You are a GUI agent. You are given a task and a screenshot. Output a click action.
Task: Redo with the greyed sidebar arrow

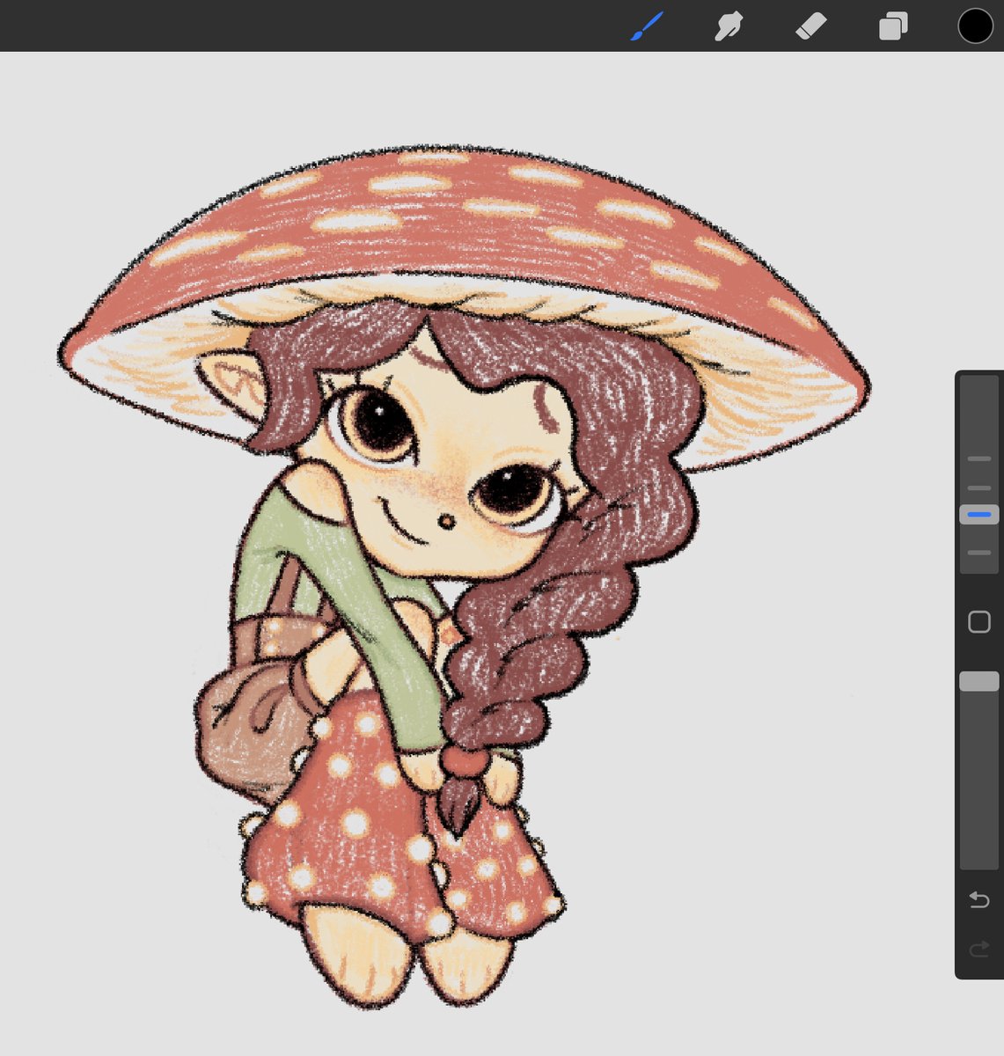[979, 950]
